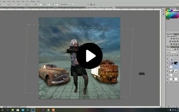179x112 pixels.
Task: Switch to the document tab with Layer Mask
Action: 12,7
